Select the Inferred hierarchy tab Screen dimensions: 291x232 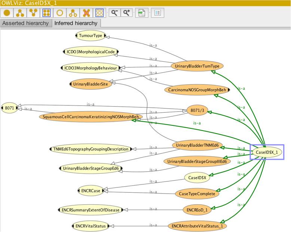(76, 23)
